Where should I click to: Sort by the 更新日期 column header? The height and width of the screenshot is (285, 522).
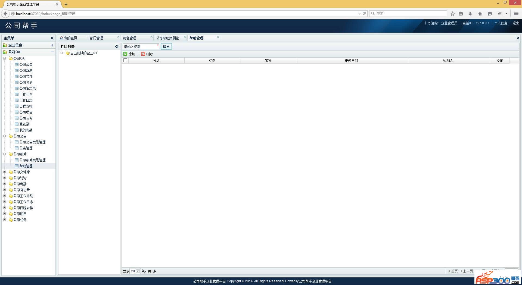pos(351,61)
